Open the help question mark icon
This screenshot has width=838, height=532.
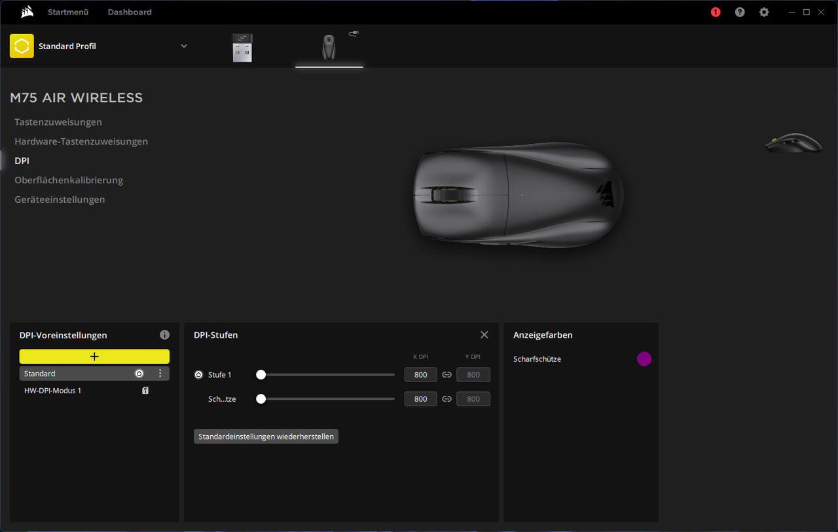[x=740, y=12]
